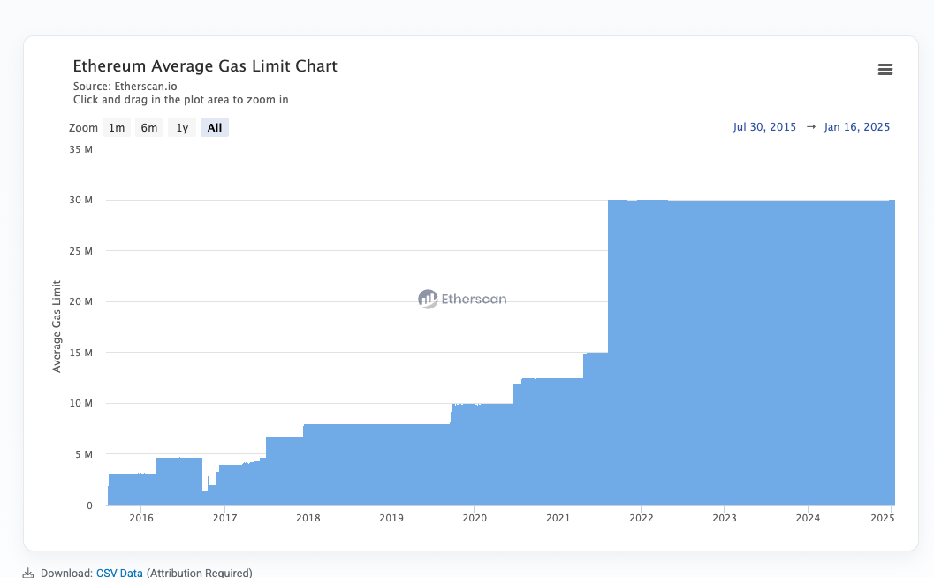Select the 1y zoom range
The height and width of the screenshot is (578, 934).
tap(182, 127)
